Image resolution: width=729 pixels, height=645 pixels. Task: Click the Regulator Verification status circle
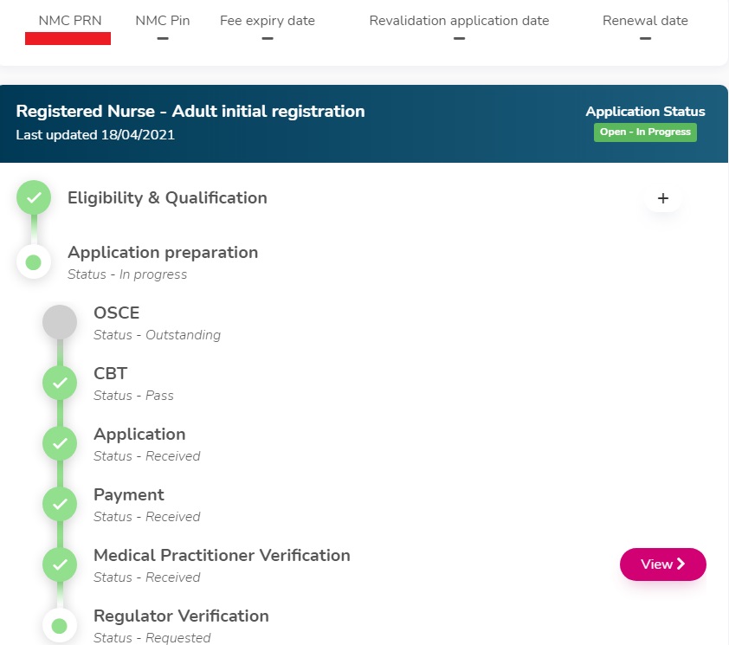pos(60,625)
